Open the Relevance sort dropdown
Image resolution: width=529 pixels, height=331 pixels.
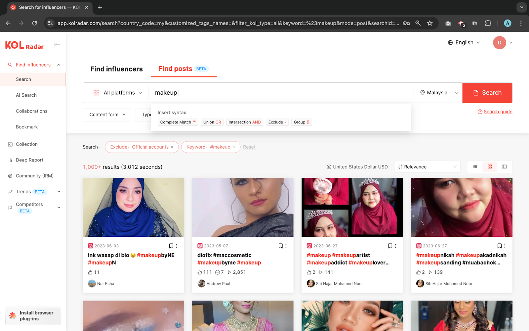pyautogui.click(x=427, y=167)
